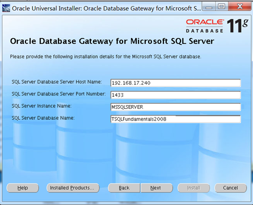This screenshot has width=253, height=205.
Task: Focus the Server Host Name field
Action: coord(176,83)
